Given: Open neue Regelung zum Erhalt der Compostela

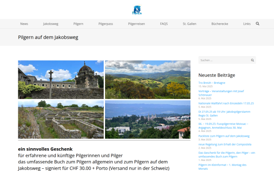Looking at the screenshot, I should click(225, 144).
